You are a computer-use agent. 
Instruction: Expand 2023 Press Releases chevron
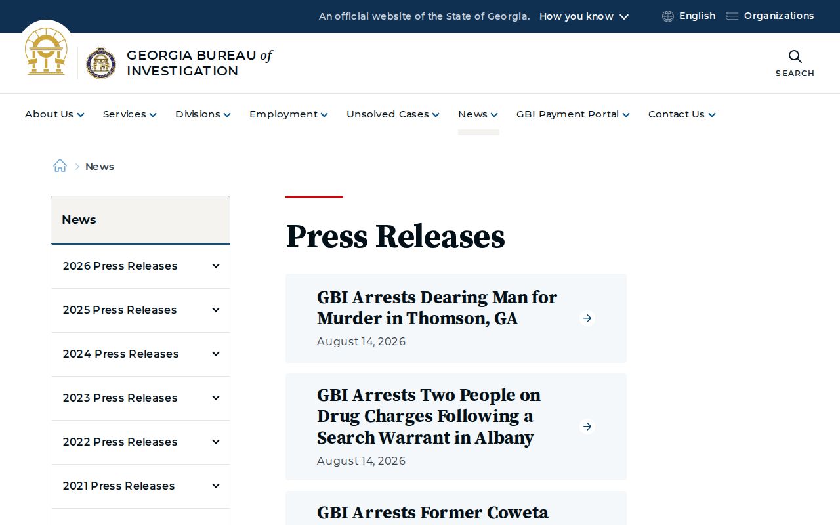(216, 398)
